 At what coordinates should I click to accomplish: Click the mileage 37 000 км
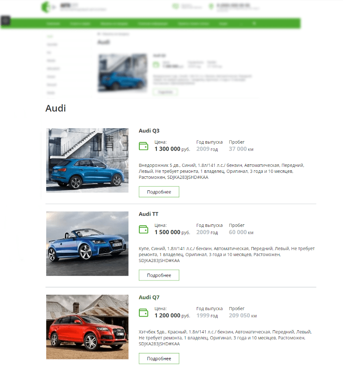[241, 149]
